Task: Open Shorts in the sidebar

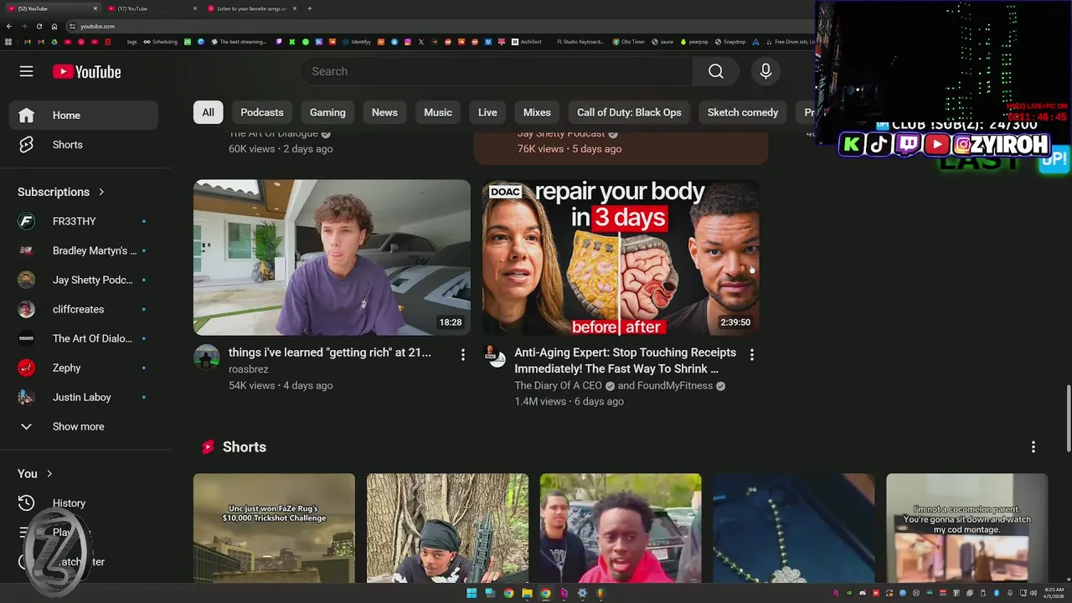Action: pyautogui.click(x=84, y=145)
